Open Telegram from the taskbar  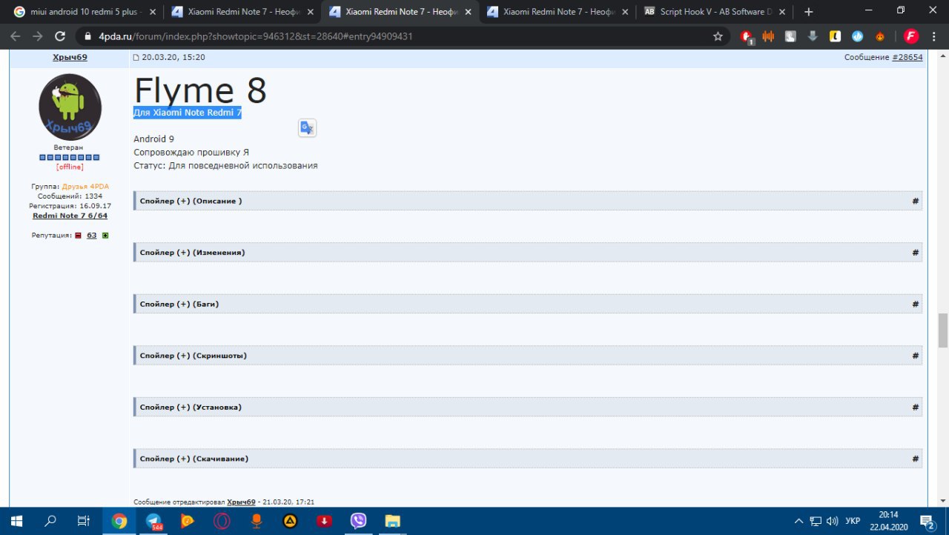tap(153, 521)
